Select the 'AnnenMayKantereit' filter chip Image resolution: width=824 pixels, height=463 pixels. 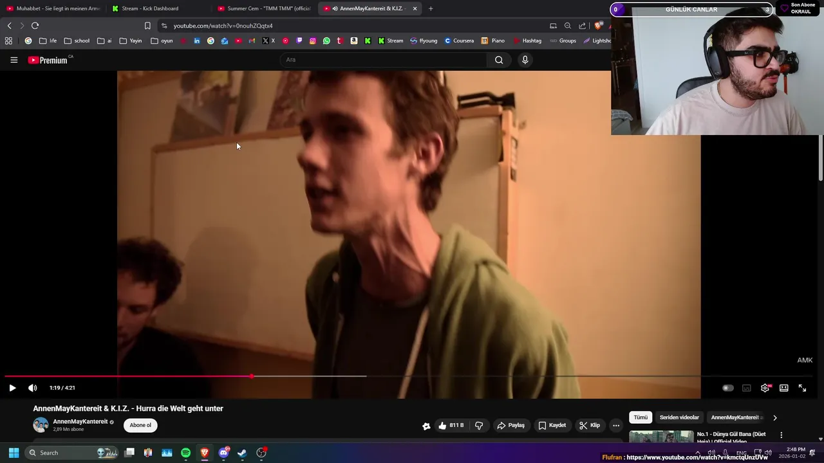(x=736, y=417)
